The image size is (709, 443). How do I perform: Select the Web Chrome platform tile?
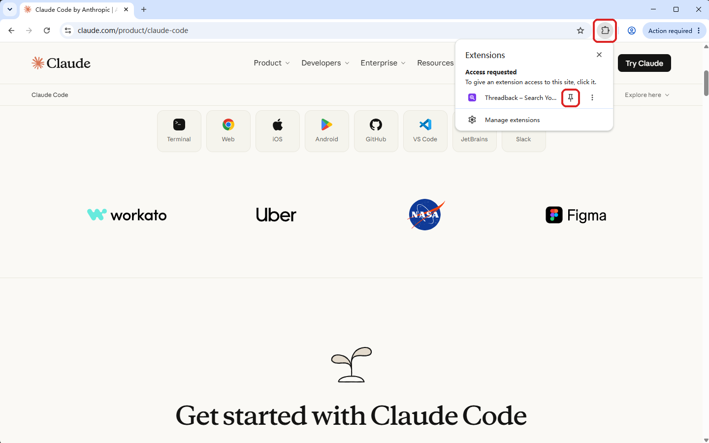(x=228, y=131)
